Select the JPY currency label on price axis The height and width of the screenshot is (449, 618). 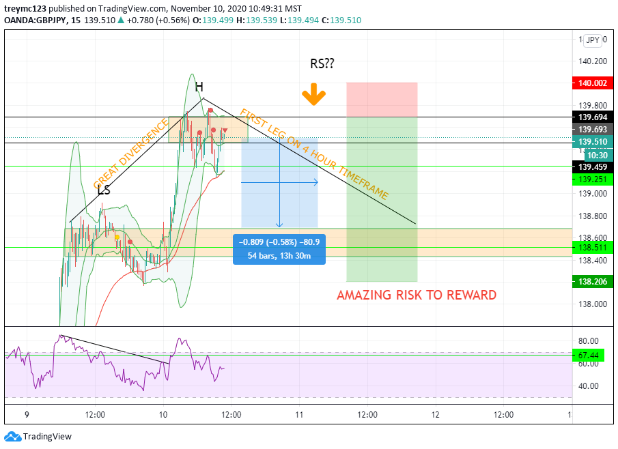click(x=592, y=40)
